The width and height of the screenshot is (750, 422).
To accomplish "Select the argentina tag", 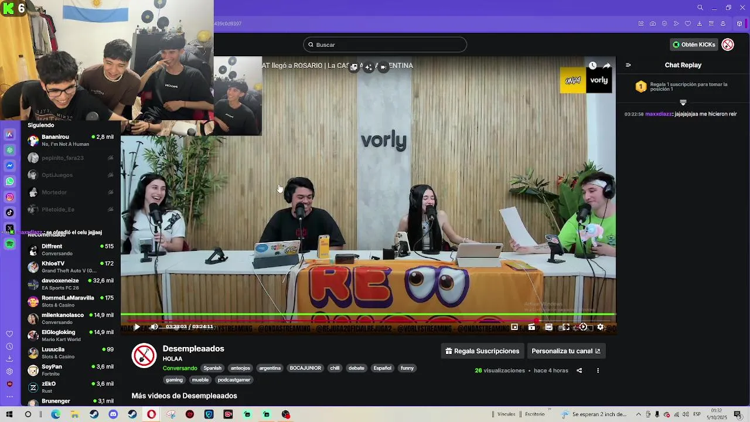I will [270, 368].
